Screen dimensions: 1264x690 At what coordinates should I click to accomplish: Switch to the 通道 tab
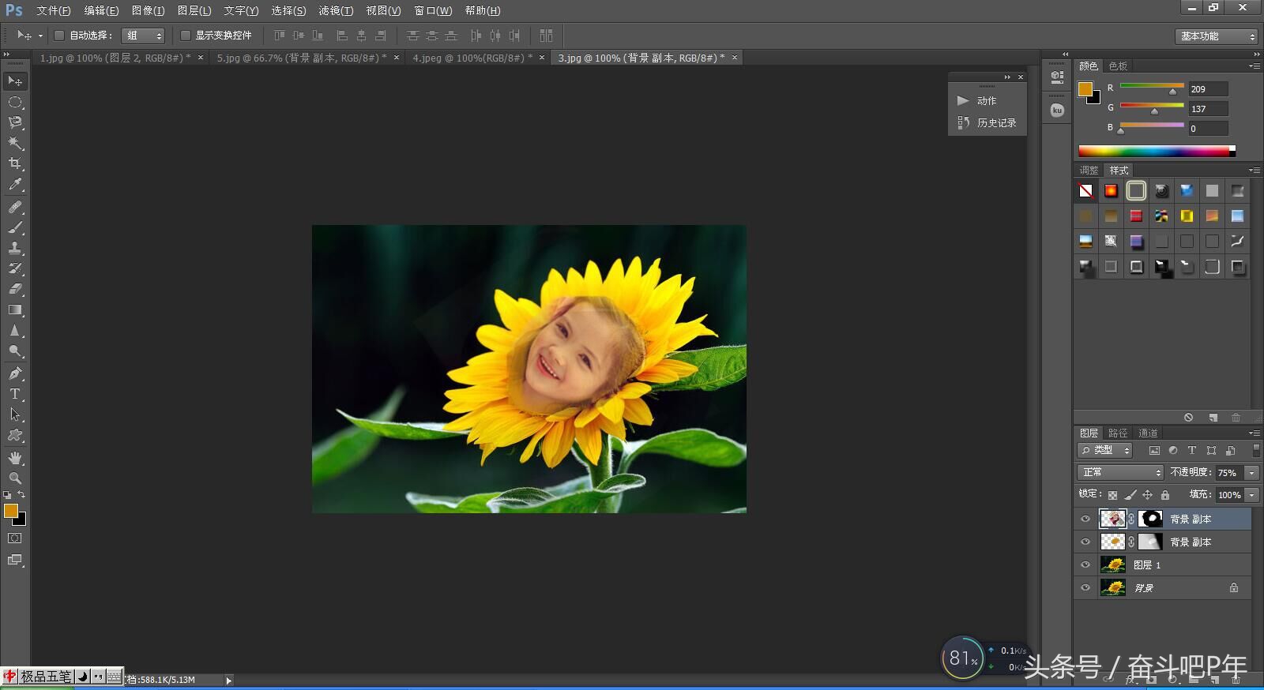pos(1148,433)
